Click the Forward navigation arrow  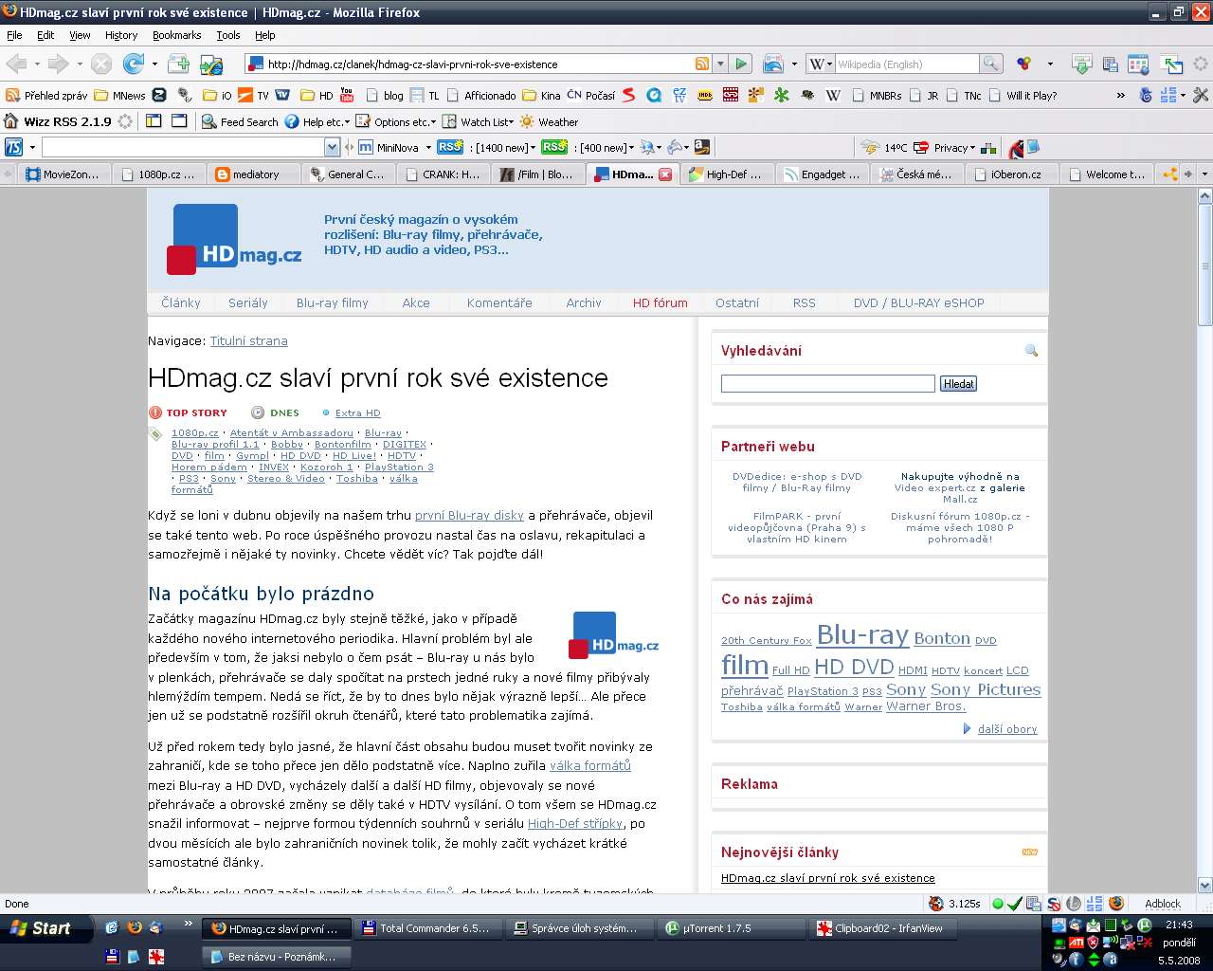point(59,64)
